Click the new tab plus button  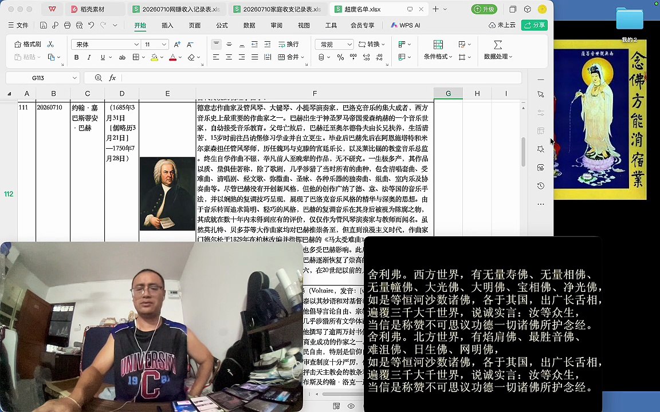click(x=435, y=9)
